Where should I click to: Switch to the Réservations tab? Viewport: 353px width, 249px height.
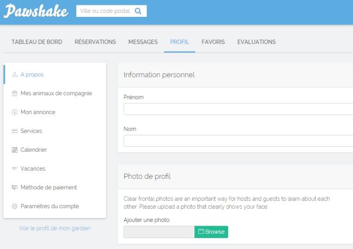(x=95, y=42)
